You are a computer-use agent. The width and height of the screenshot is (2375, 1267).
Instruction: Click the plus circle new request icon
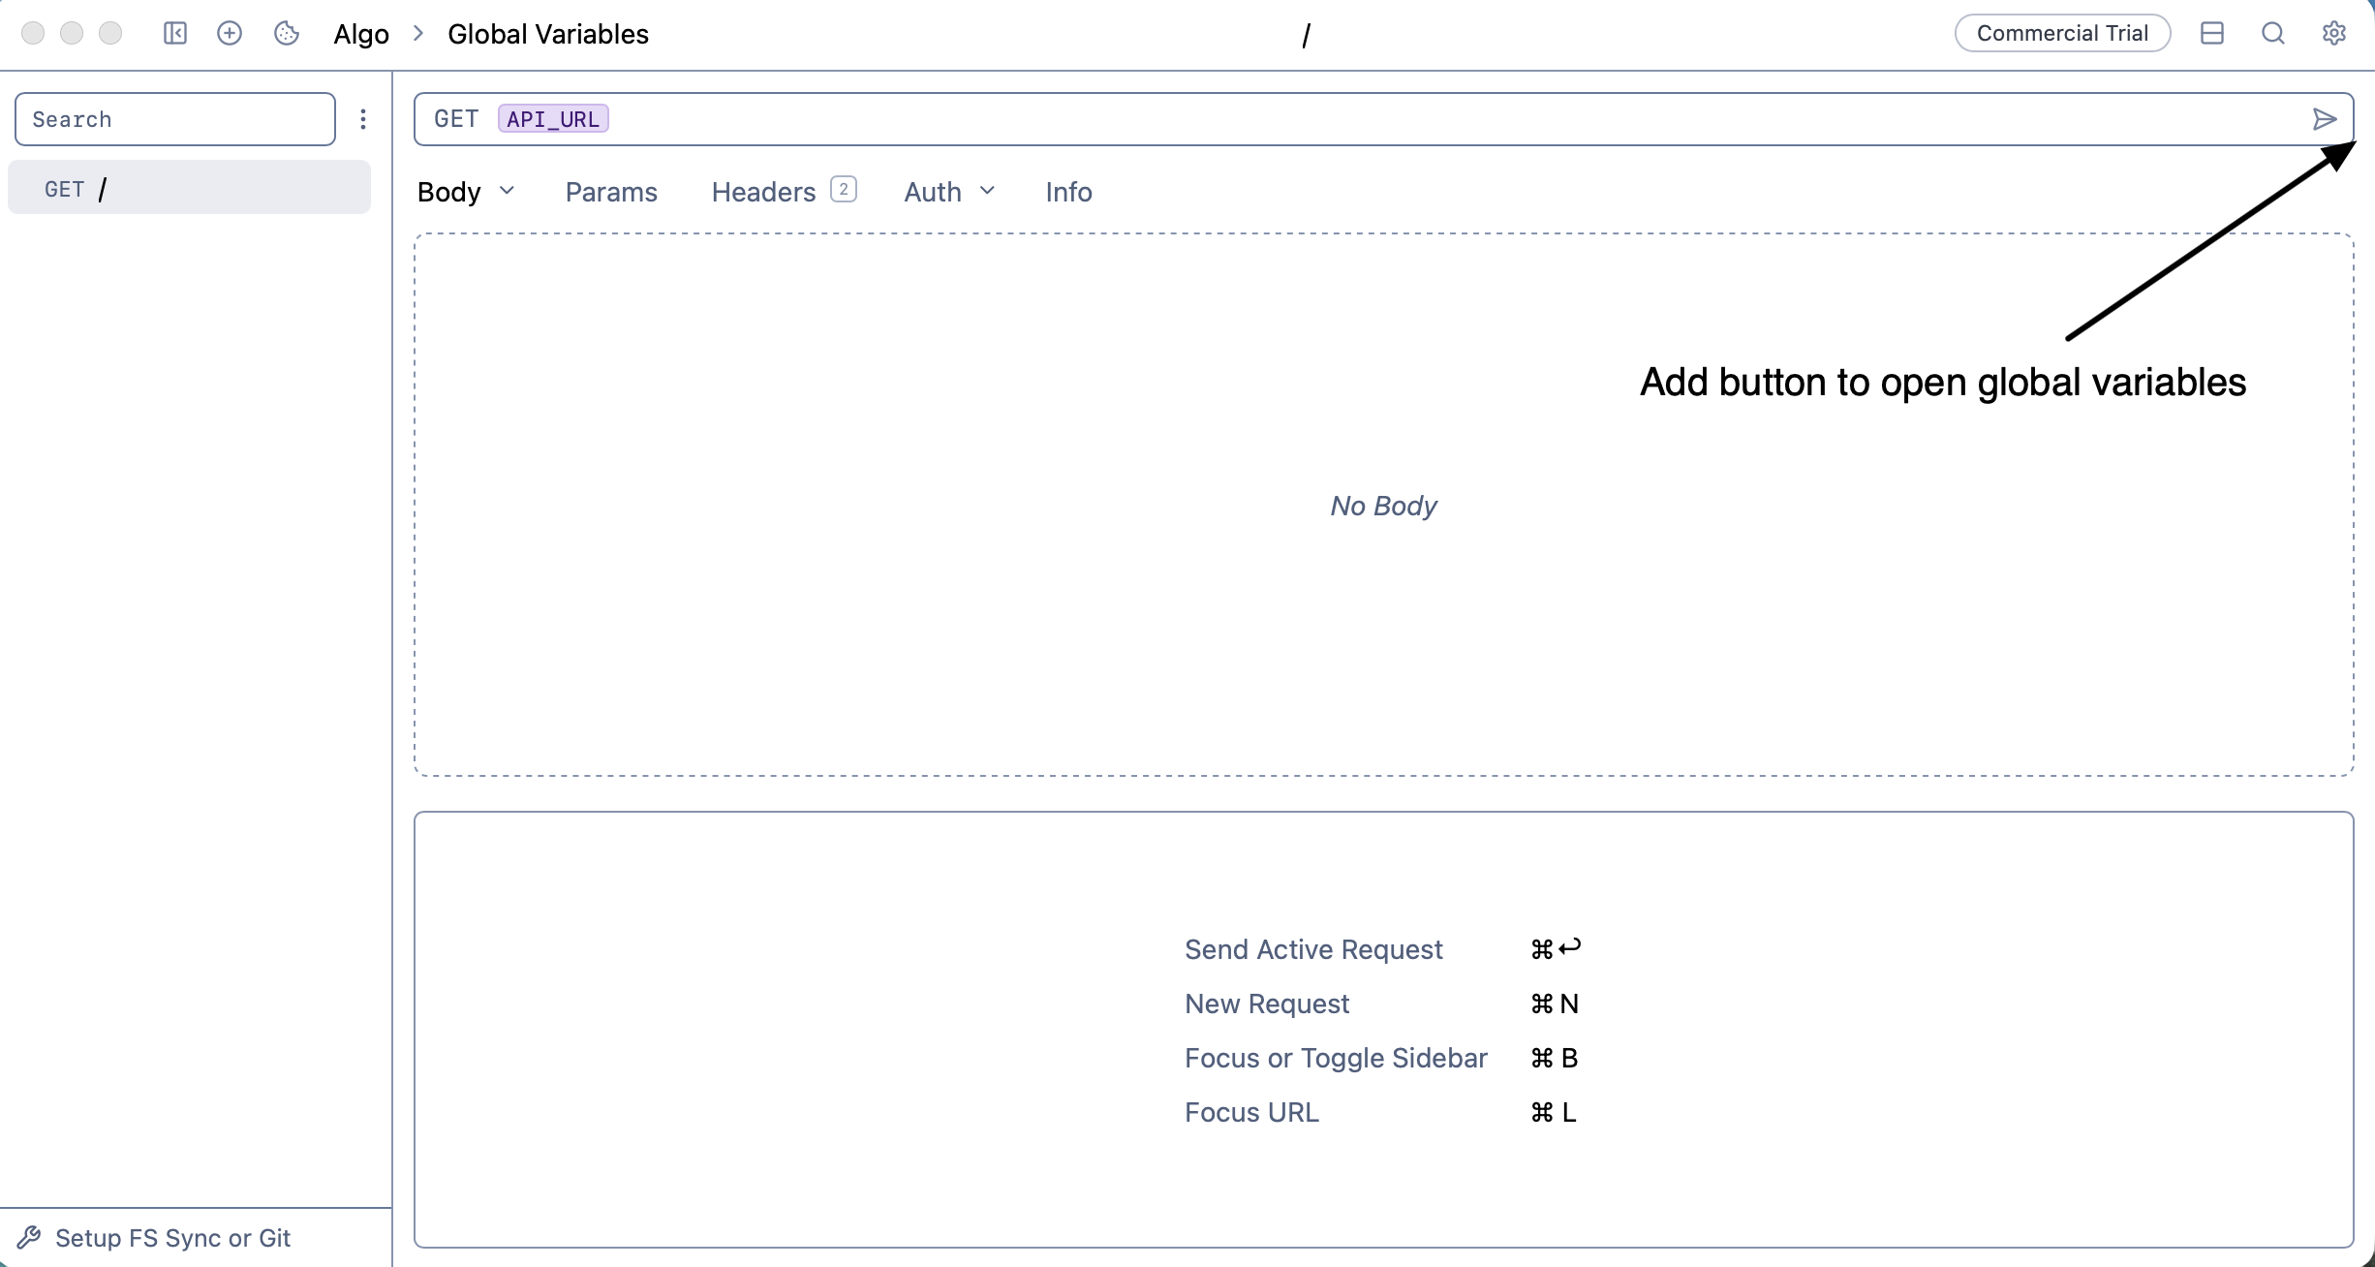[230, 34]
